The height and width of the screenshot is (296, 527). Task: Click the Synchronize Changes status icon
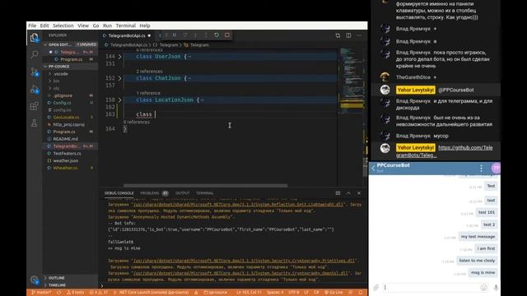(x=58, y=293)
